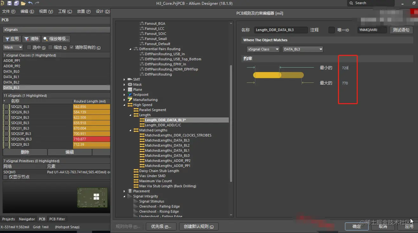Open the 视图 (V) menu
The height and width of the screenshot is (233, 418).
coord(46,11)
